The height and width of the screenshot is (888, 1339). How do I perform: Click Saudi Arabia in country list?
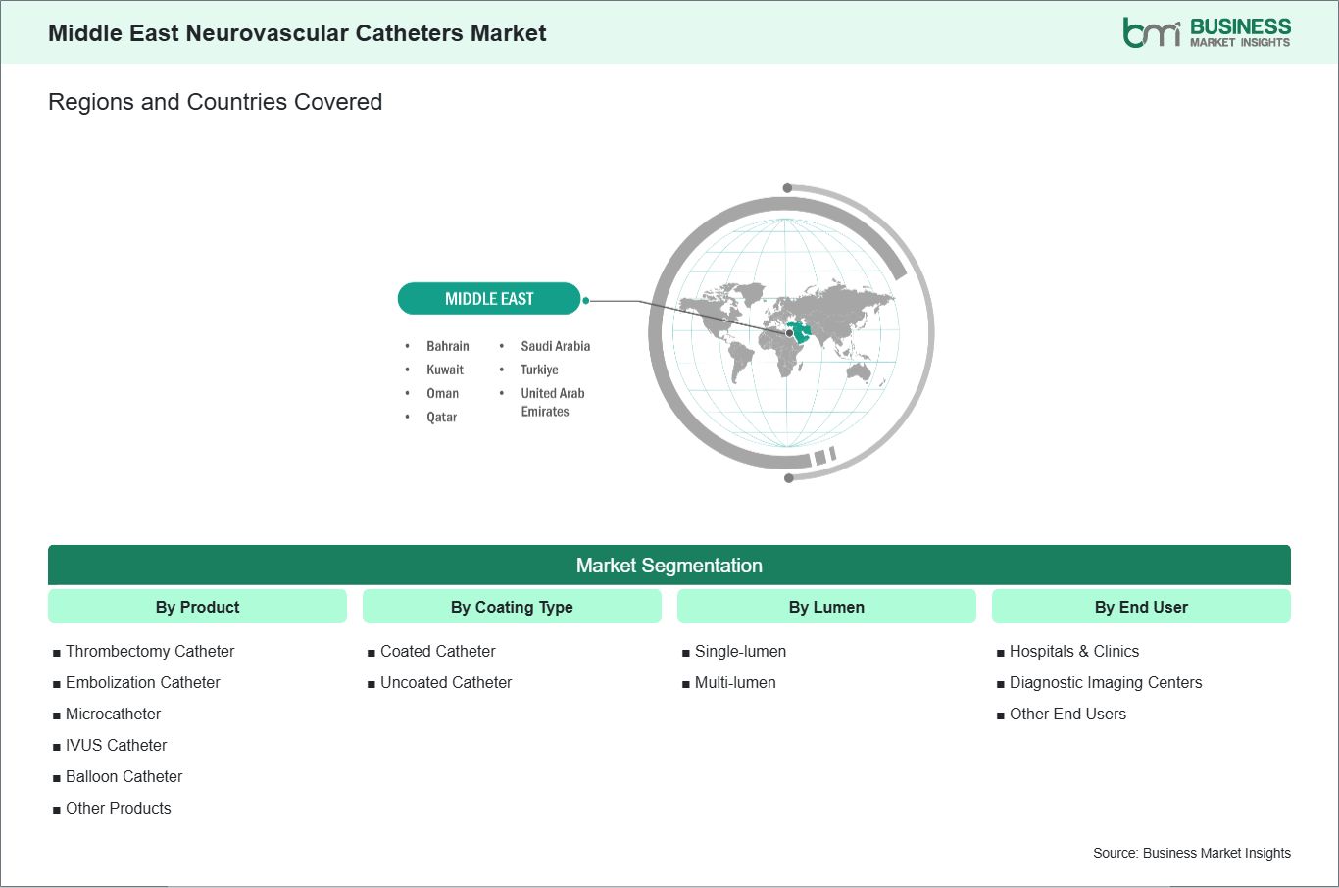click(x=555, y=346)
